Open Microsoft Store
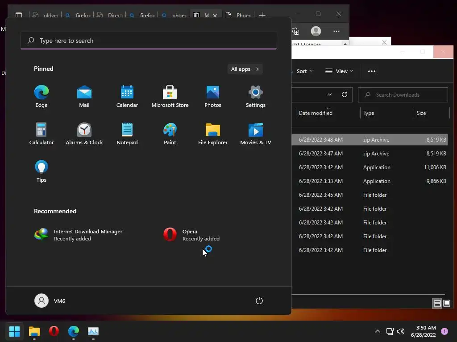Screen dimensions: 457x342 coord(170,97)
